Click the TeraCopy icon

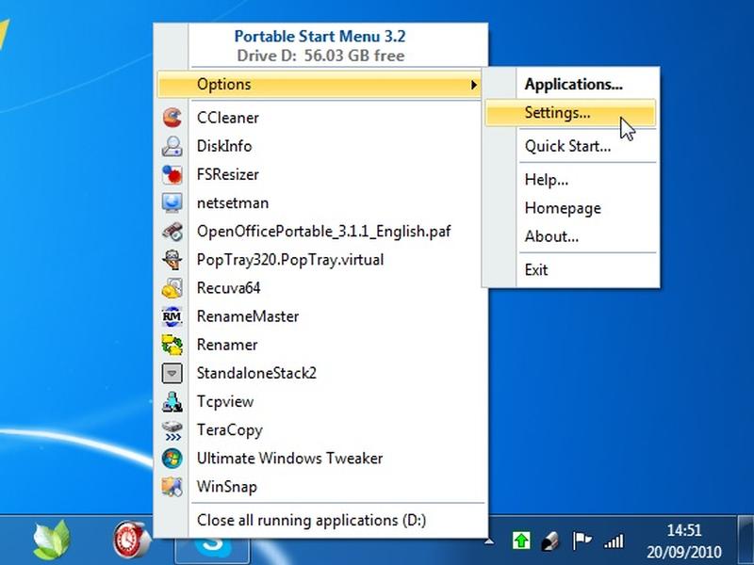(172, 430)
